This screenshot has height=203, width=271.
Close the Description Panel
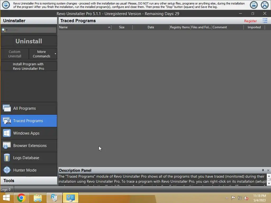(268, 170)
